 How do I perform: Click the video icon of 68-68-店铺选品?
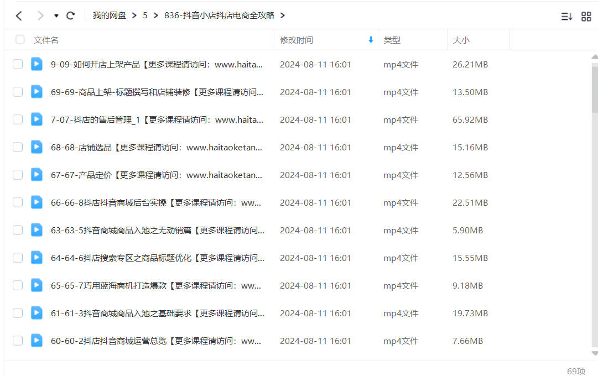pyautogui.click(x=37, y=147)
